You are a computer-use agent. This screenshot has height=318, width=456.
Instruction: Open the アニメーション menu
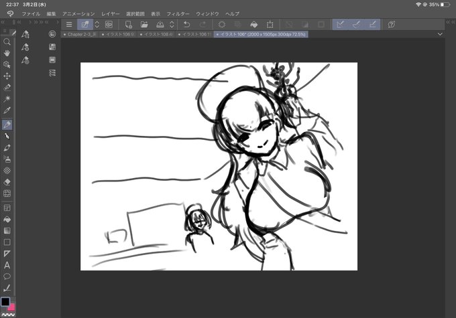pos(78,13)
